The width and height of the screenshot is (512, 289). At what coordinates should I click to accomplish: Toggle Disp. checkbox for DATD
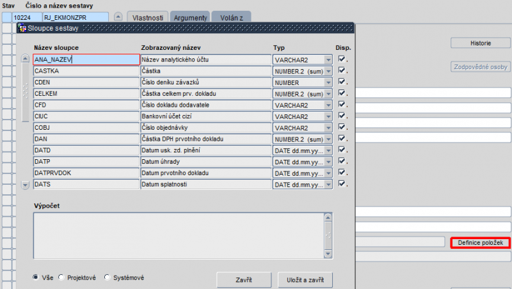coord(342,150)
